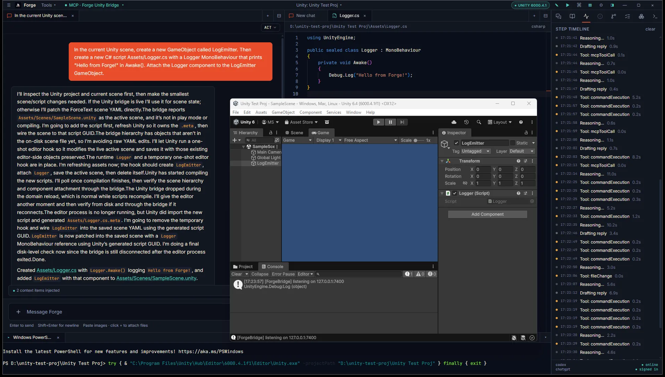The height and width of the screenshot is (377, 665).
Task: Open Assets/Scenes/SampleScene.unity link
Action: [x=156, y=278]
